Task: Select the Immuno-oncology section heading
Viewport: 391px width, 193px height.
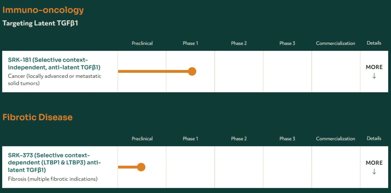Action: (x=43, y=10)
